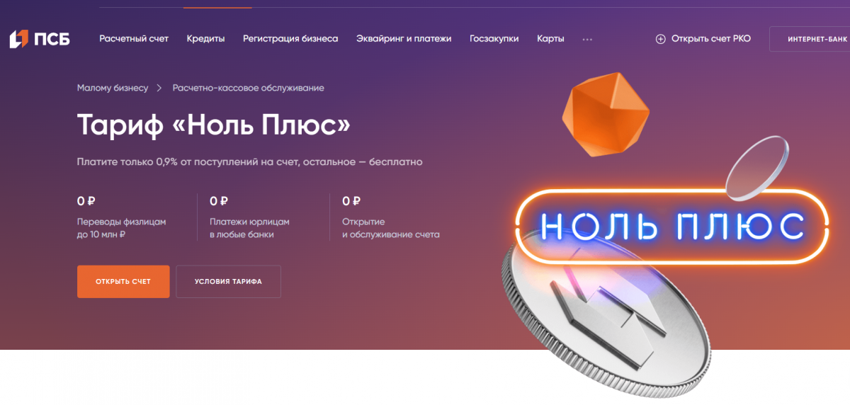
Task: Open Расчетно-кассовое обслуживание breadcrumb
Action: pyautogui.click(x=249, y=88)
